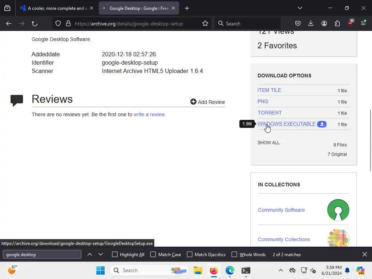Open the Windows Start menu

coord(100,270)
